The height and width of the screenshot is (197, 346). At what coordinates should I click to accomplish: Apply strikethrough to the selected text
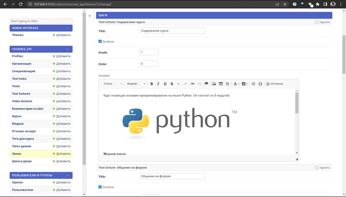coord(172,84)
